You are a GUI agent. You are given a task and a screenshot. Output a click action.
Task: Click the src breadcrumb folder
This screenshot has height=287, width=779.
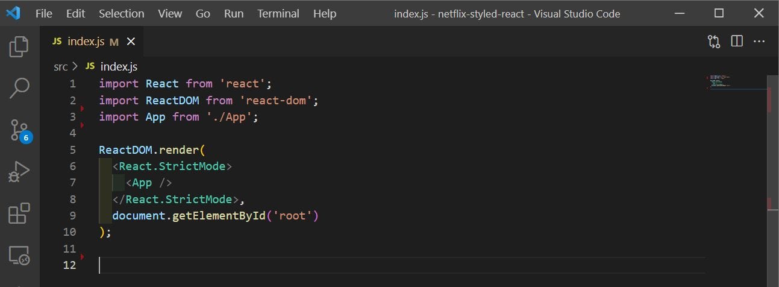pyautogui.click(x=60, y=66)
